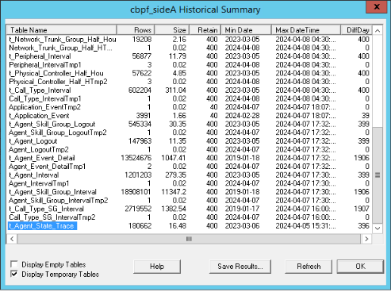Screen dimensions: 391x292
Task: Select the Call_Type_IntervalTmp1 row
Action: coord(190,98)
